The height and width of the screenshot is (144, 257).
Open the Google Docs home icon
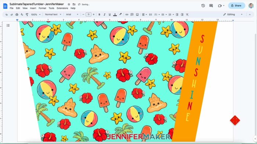point(5,6)
